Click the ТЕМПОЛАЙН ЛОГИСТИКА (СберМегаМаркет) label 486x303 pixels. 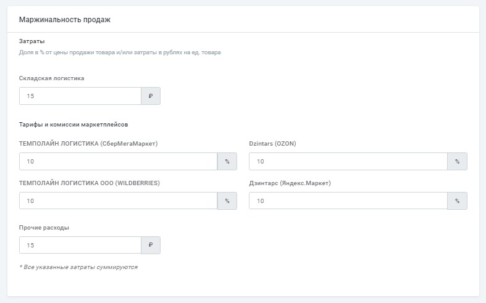coord(89,144)
